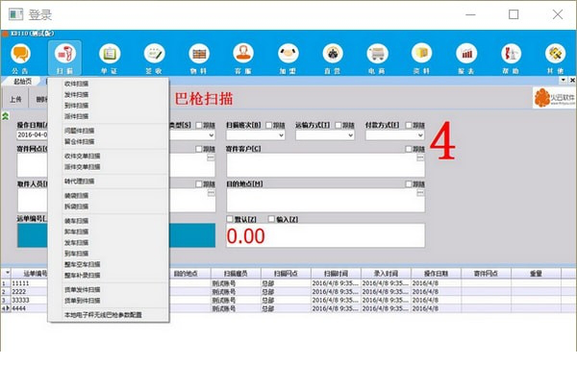
Task: Click the blue 运单编号 entry area
Action: tap(116, 235)
